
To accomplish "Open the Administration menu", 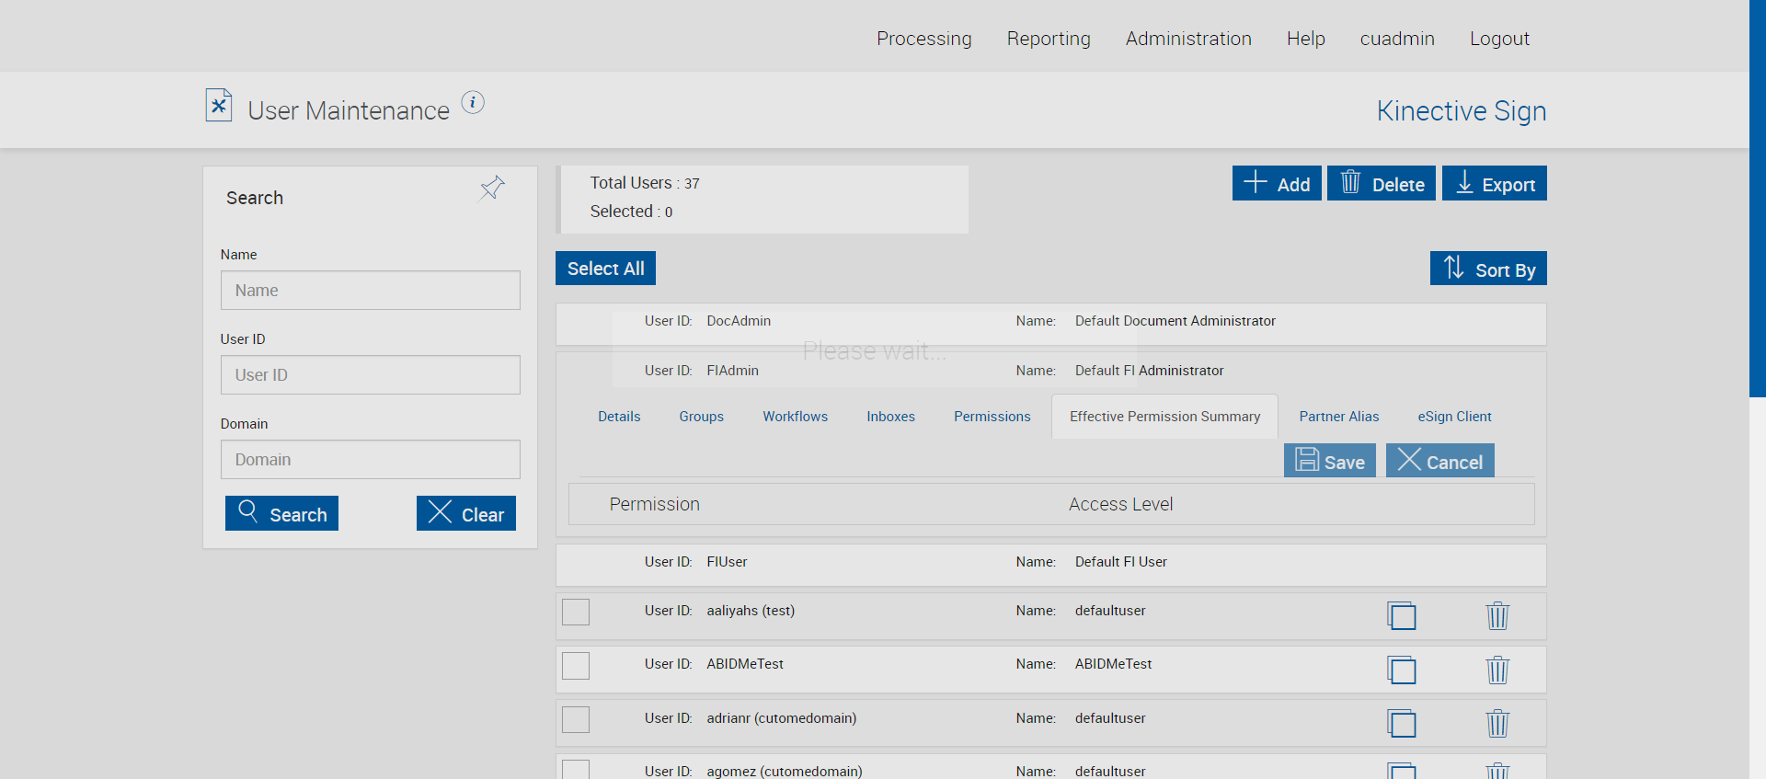I will [1187, 39].
